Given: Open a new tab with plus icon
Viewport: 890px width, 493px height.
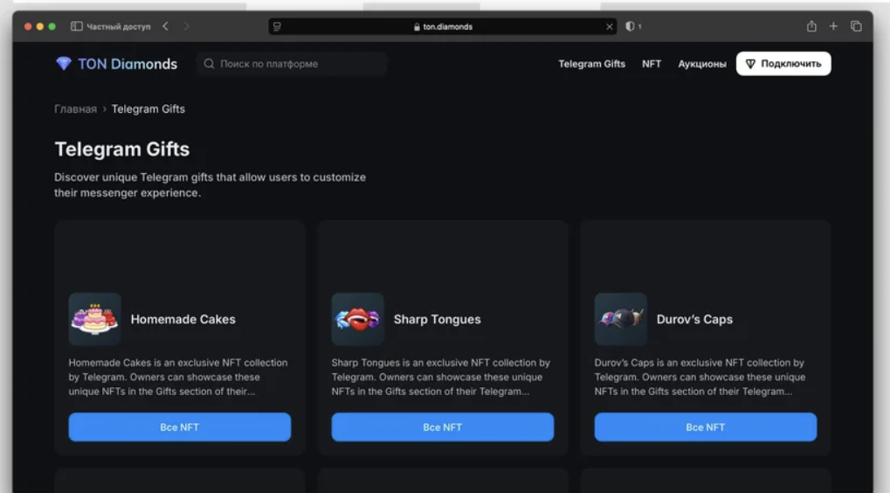Looking at the screenshot, I should [x=833, y=26].
